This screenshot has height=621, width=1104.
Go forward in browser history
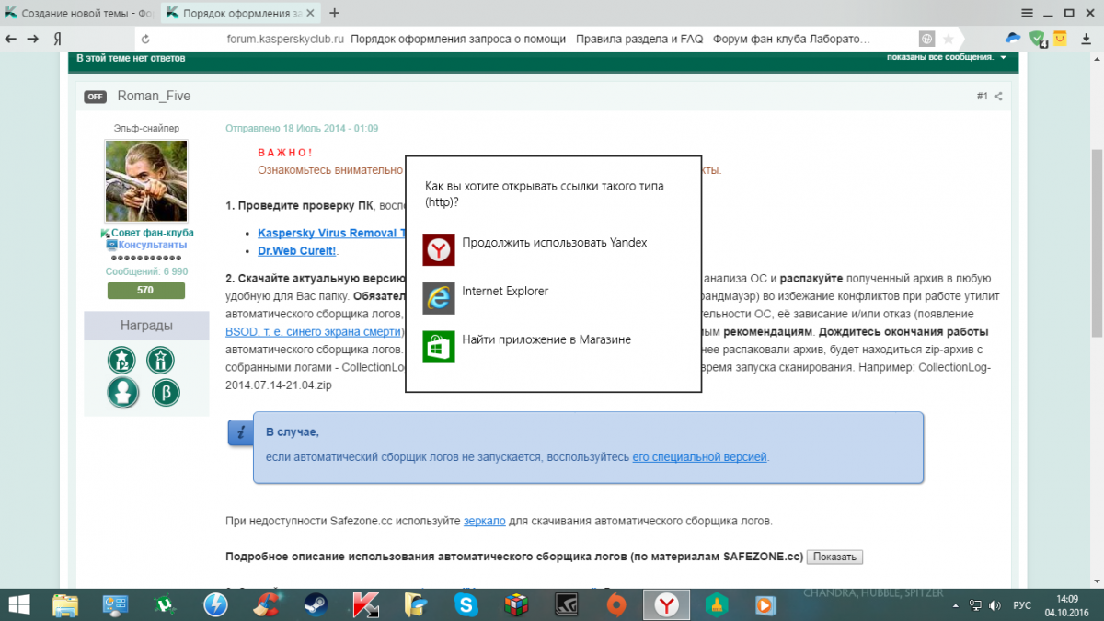[33, 39]
